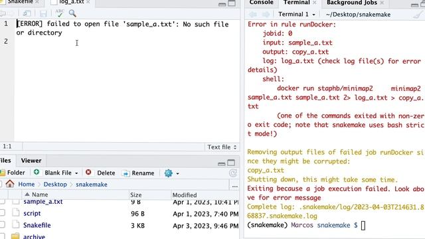Close the Terminal tab

[x=314, y=3]
